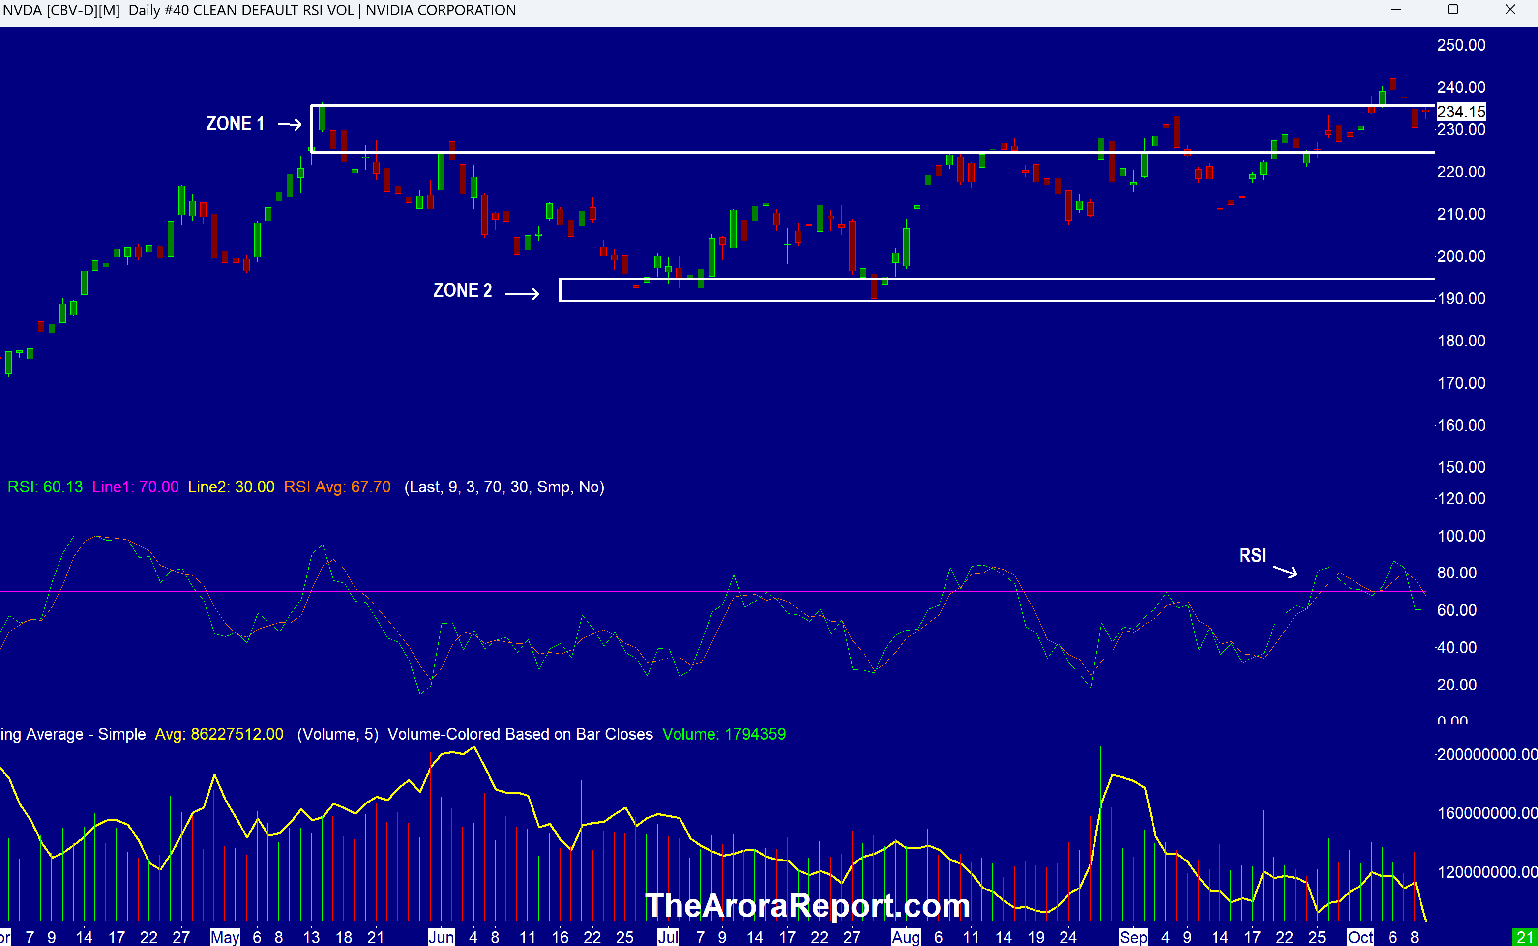Click the 80.00 RSI axis label
Image resolution: width=1538 pixels, height=946 pixels.
(1456, 573)
